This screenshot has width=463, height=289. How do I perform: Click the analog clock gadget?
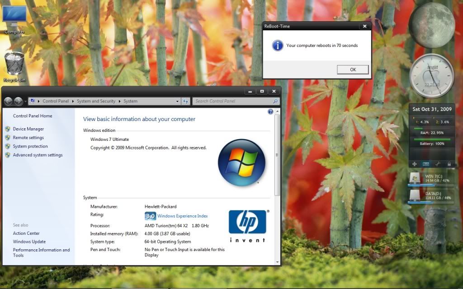[431, 75]
